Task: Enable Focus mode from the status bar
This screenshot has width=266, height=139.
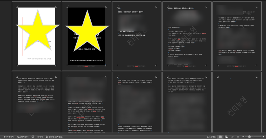Action: pos(211,137)
